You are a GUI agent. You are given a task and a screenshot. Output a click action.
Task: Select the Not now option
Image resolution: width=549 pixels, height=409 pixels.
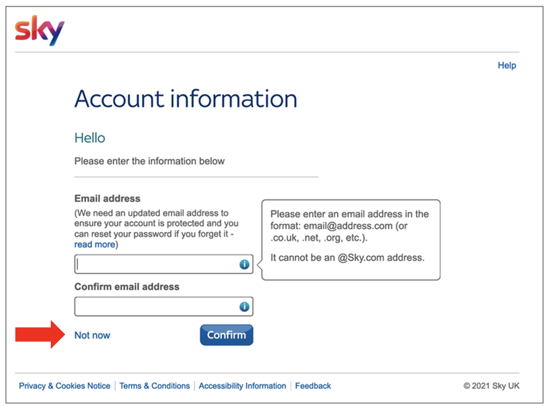(92, 334)
